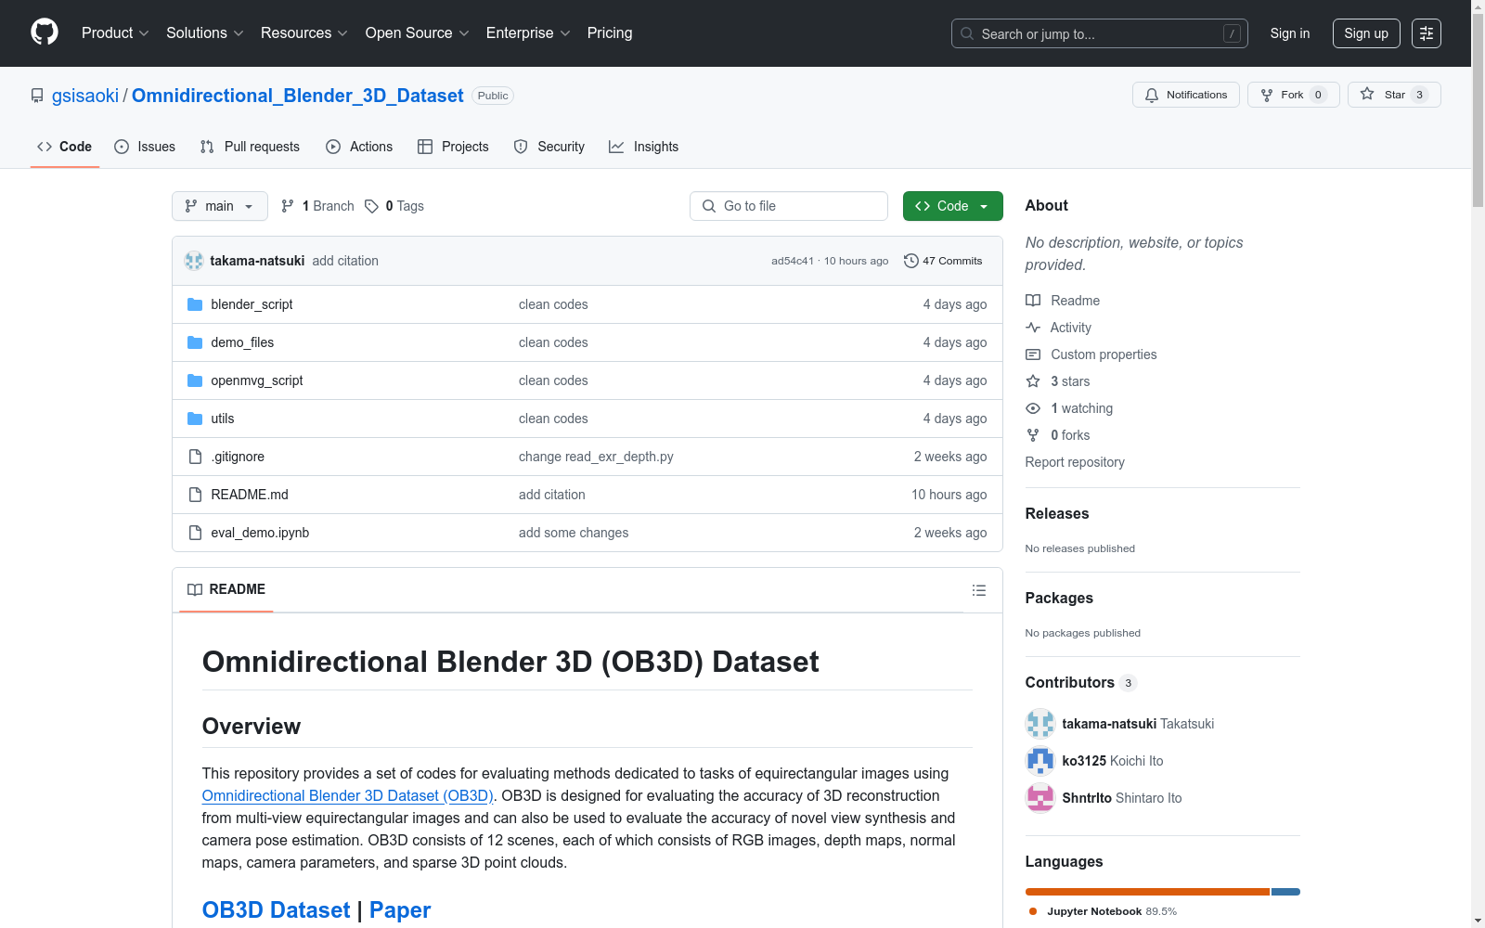View the 0 forks link
Image resolution: width=1485 pixels, height=928 pixels.
point(1058,435)
